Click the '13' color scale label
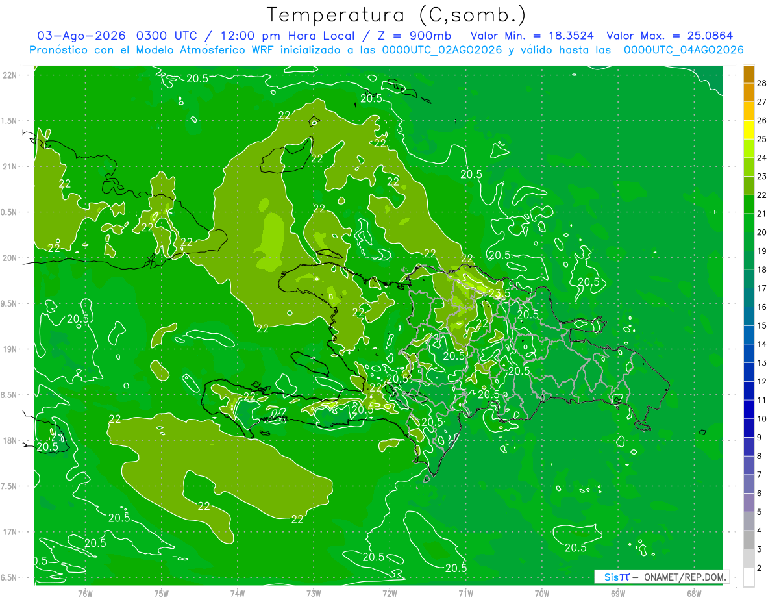779x602 pixels. pyautogui.click(x=762, y=363)
